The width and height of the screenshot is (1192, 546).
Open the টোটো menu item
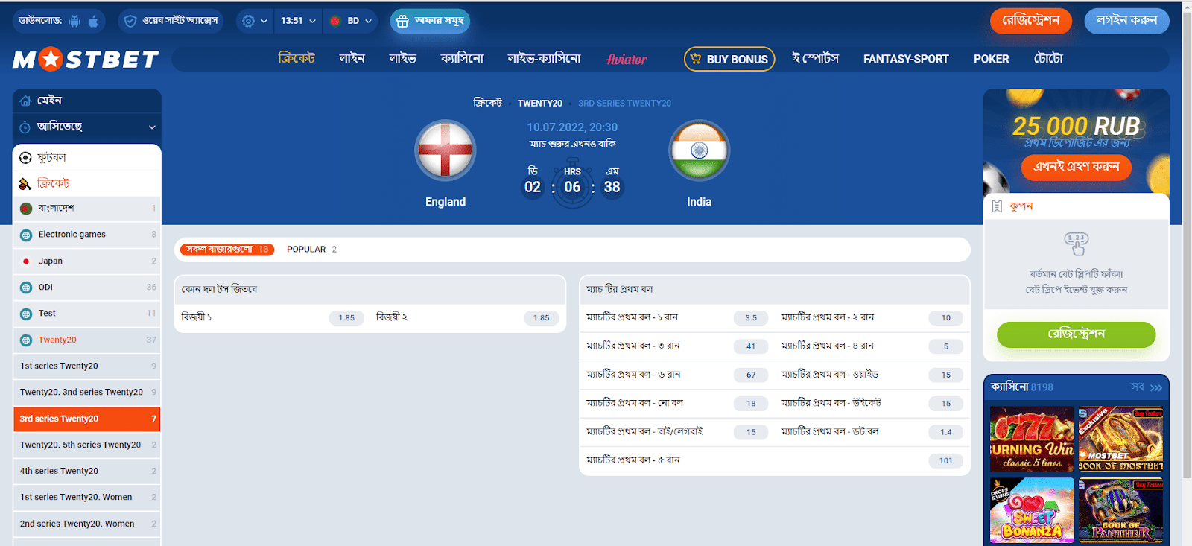1048,59
